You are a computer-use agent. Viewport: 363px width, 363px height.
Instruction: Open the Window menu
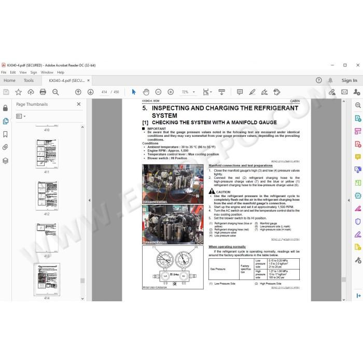(47, 72)
